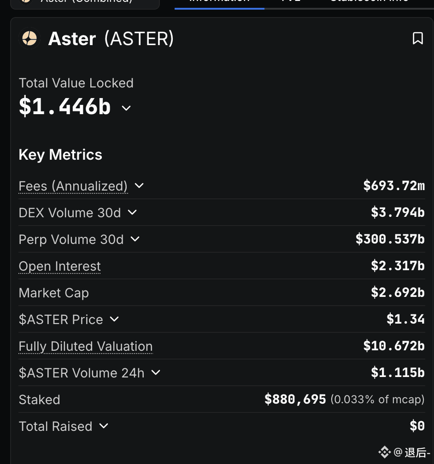Expand the Total Raised row
Image resolution: width=434 pixels, height=464 pixels.
104,426
